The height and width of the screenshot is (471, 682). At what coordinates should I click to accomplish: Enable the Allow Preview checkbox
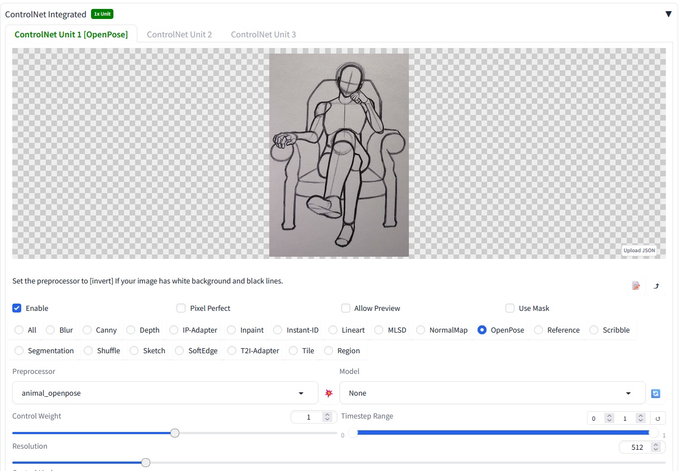point(345,308)
